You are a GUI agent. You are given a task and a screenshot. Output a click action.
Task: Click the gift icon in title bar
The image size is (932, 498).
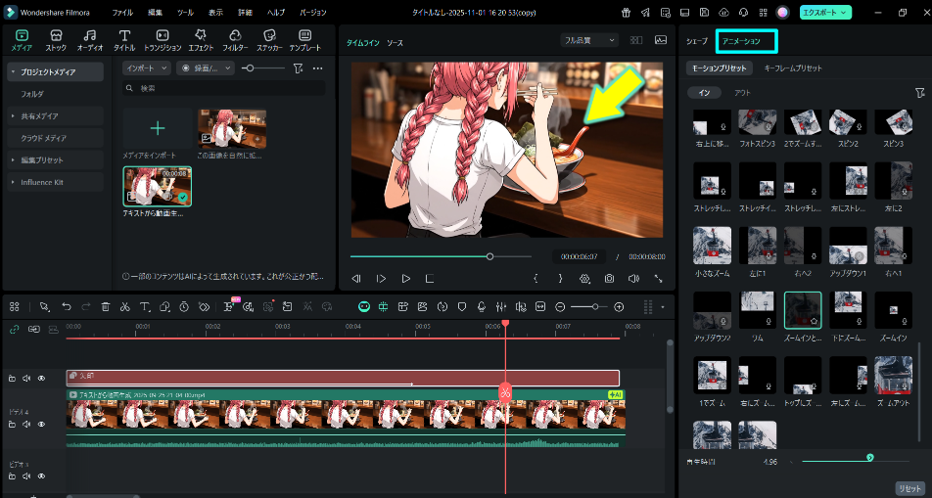(626, 13)
